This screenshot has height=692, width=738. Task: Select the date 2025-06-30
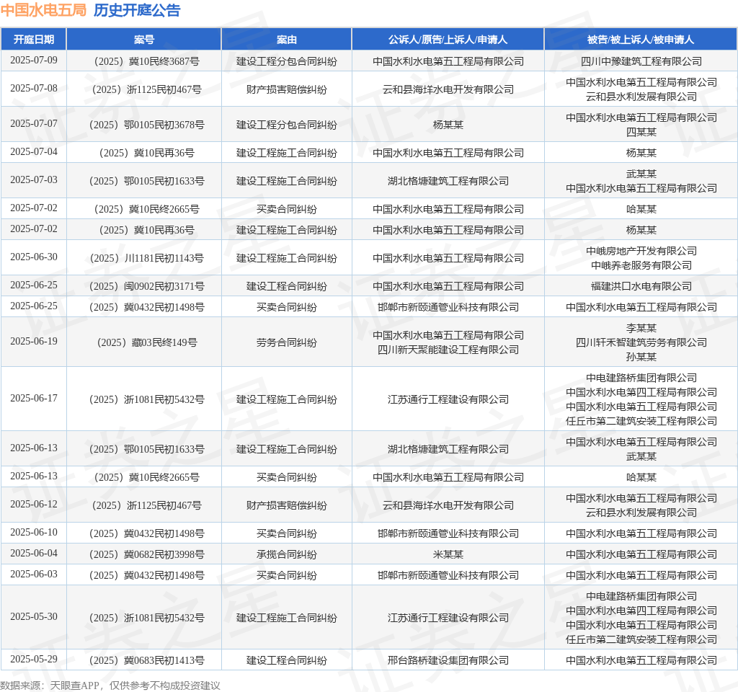tap(33, 257)
